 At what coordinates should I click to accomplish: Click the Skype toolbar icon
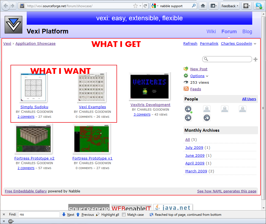click(259, 6)
